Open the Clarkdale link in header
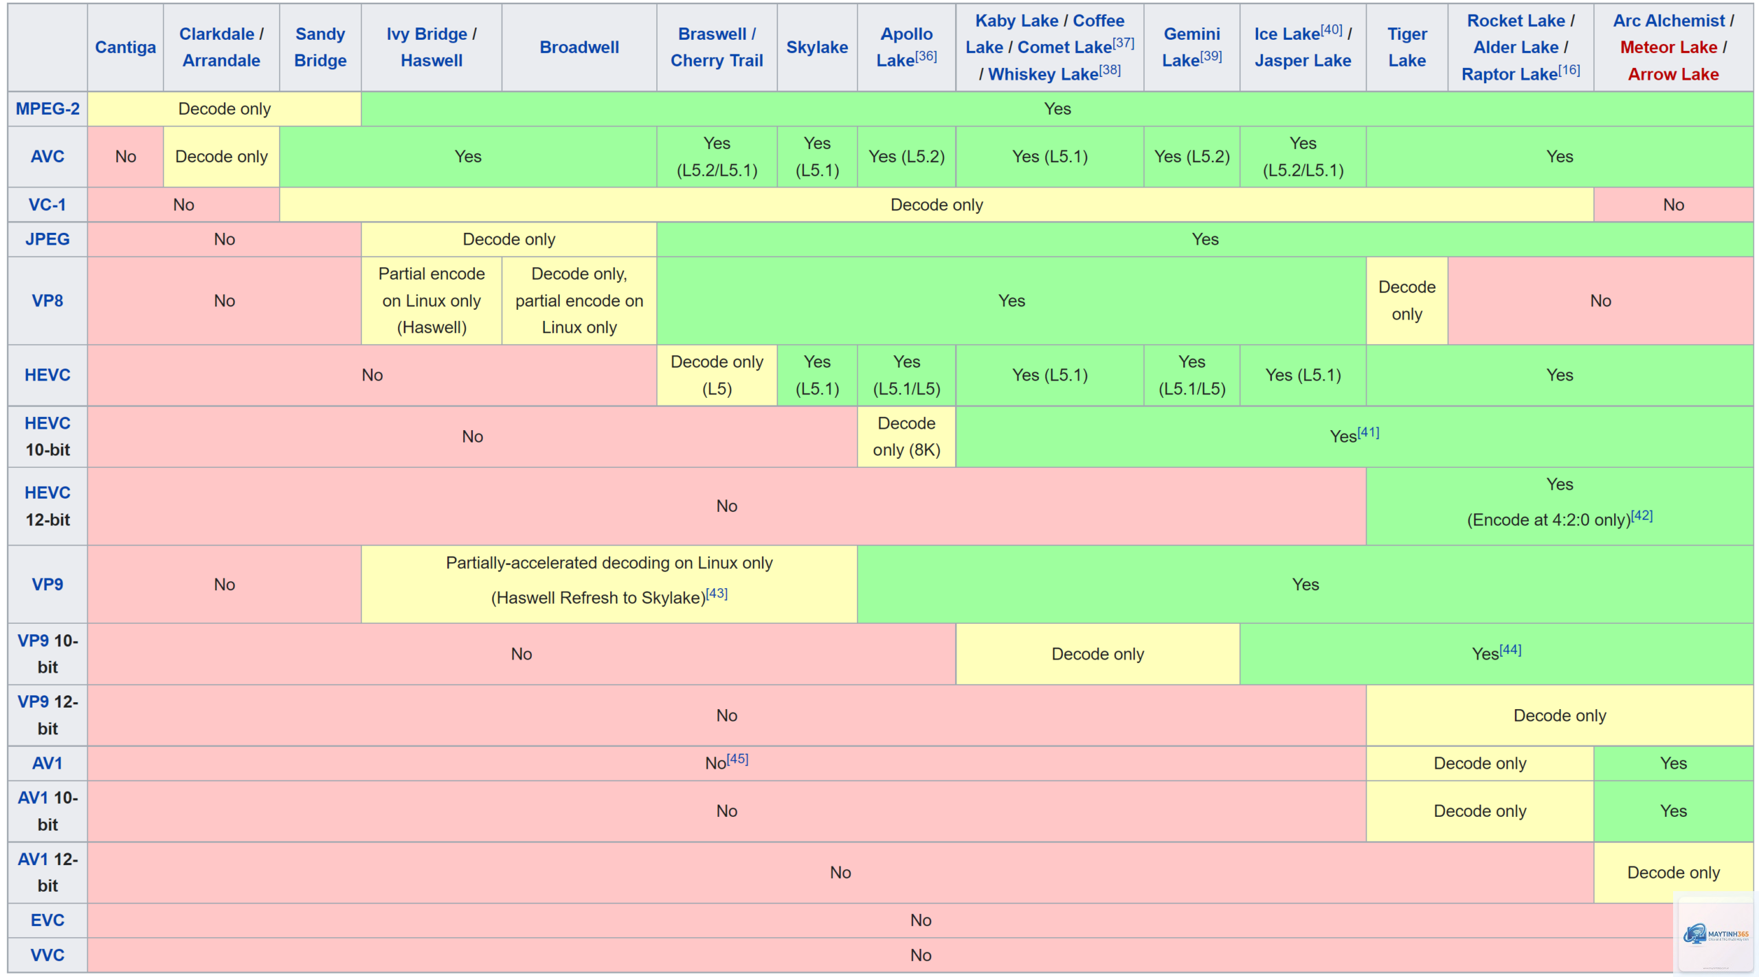Image resolution: width=1759 pixels, height=977 pixels. [216, 34]
